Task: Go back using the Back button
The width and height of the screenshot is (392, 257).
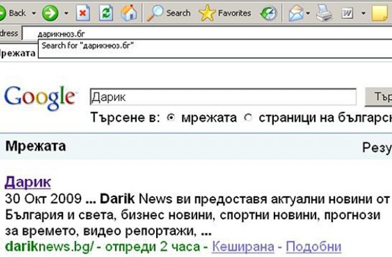Action: click(x=12, y=13)
